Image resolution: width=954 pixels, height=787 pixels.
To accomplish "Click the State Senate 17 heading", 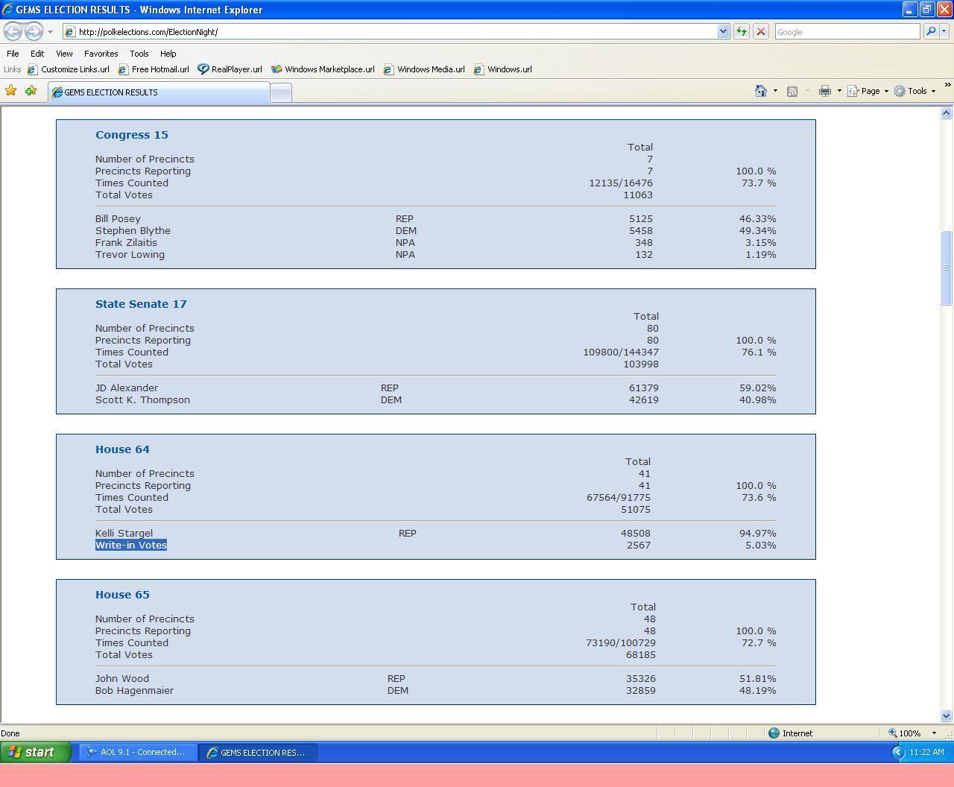I will [x=141, y=304].
